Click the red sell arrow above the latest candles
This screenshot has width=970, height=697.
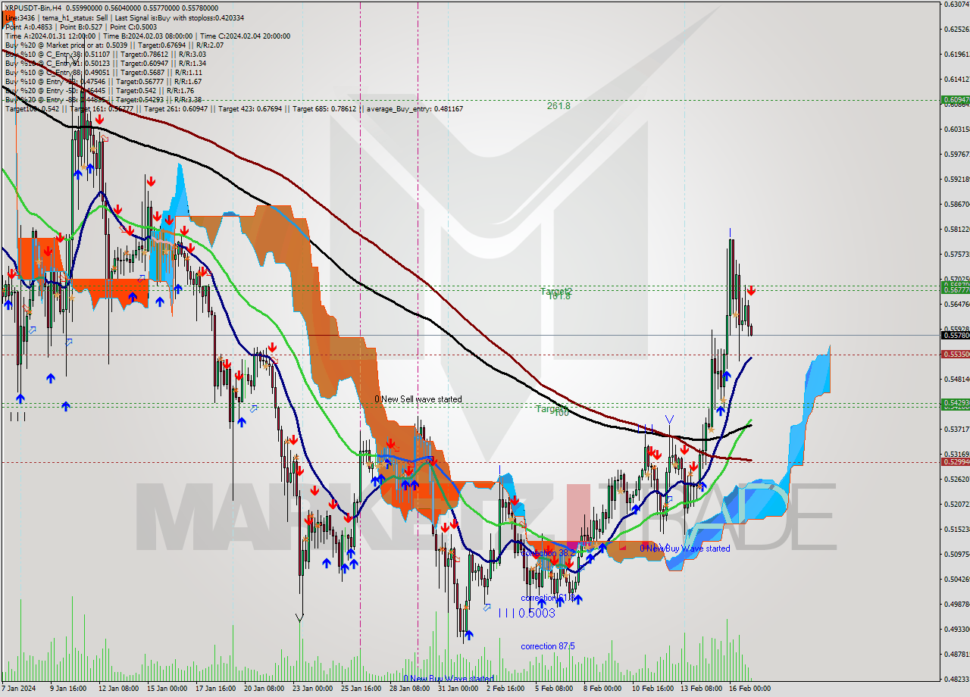pos(750,291)
